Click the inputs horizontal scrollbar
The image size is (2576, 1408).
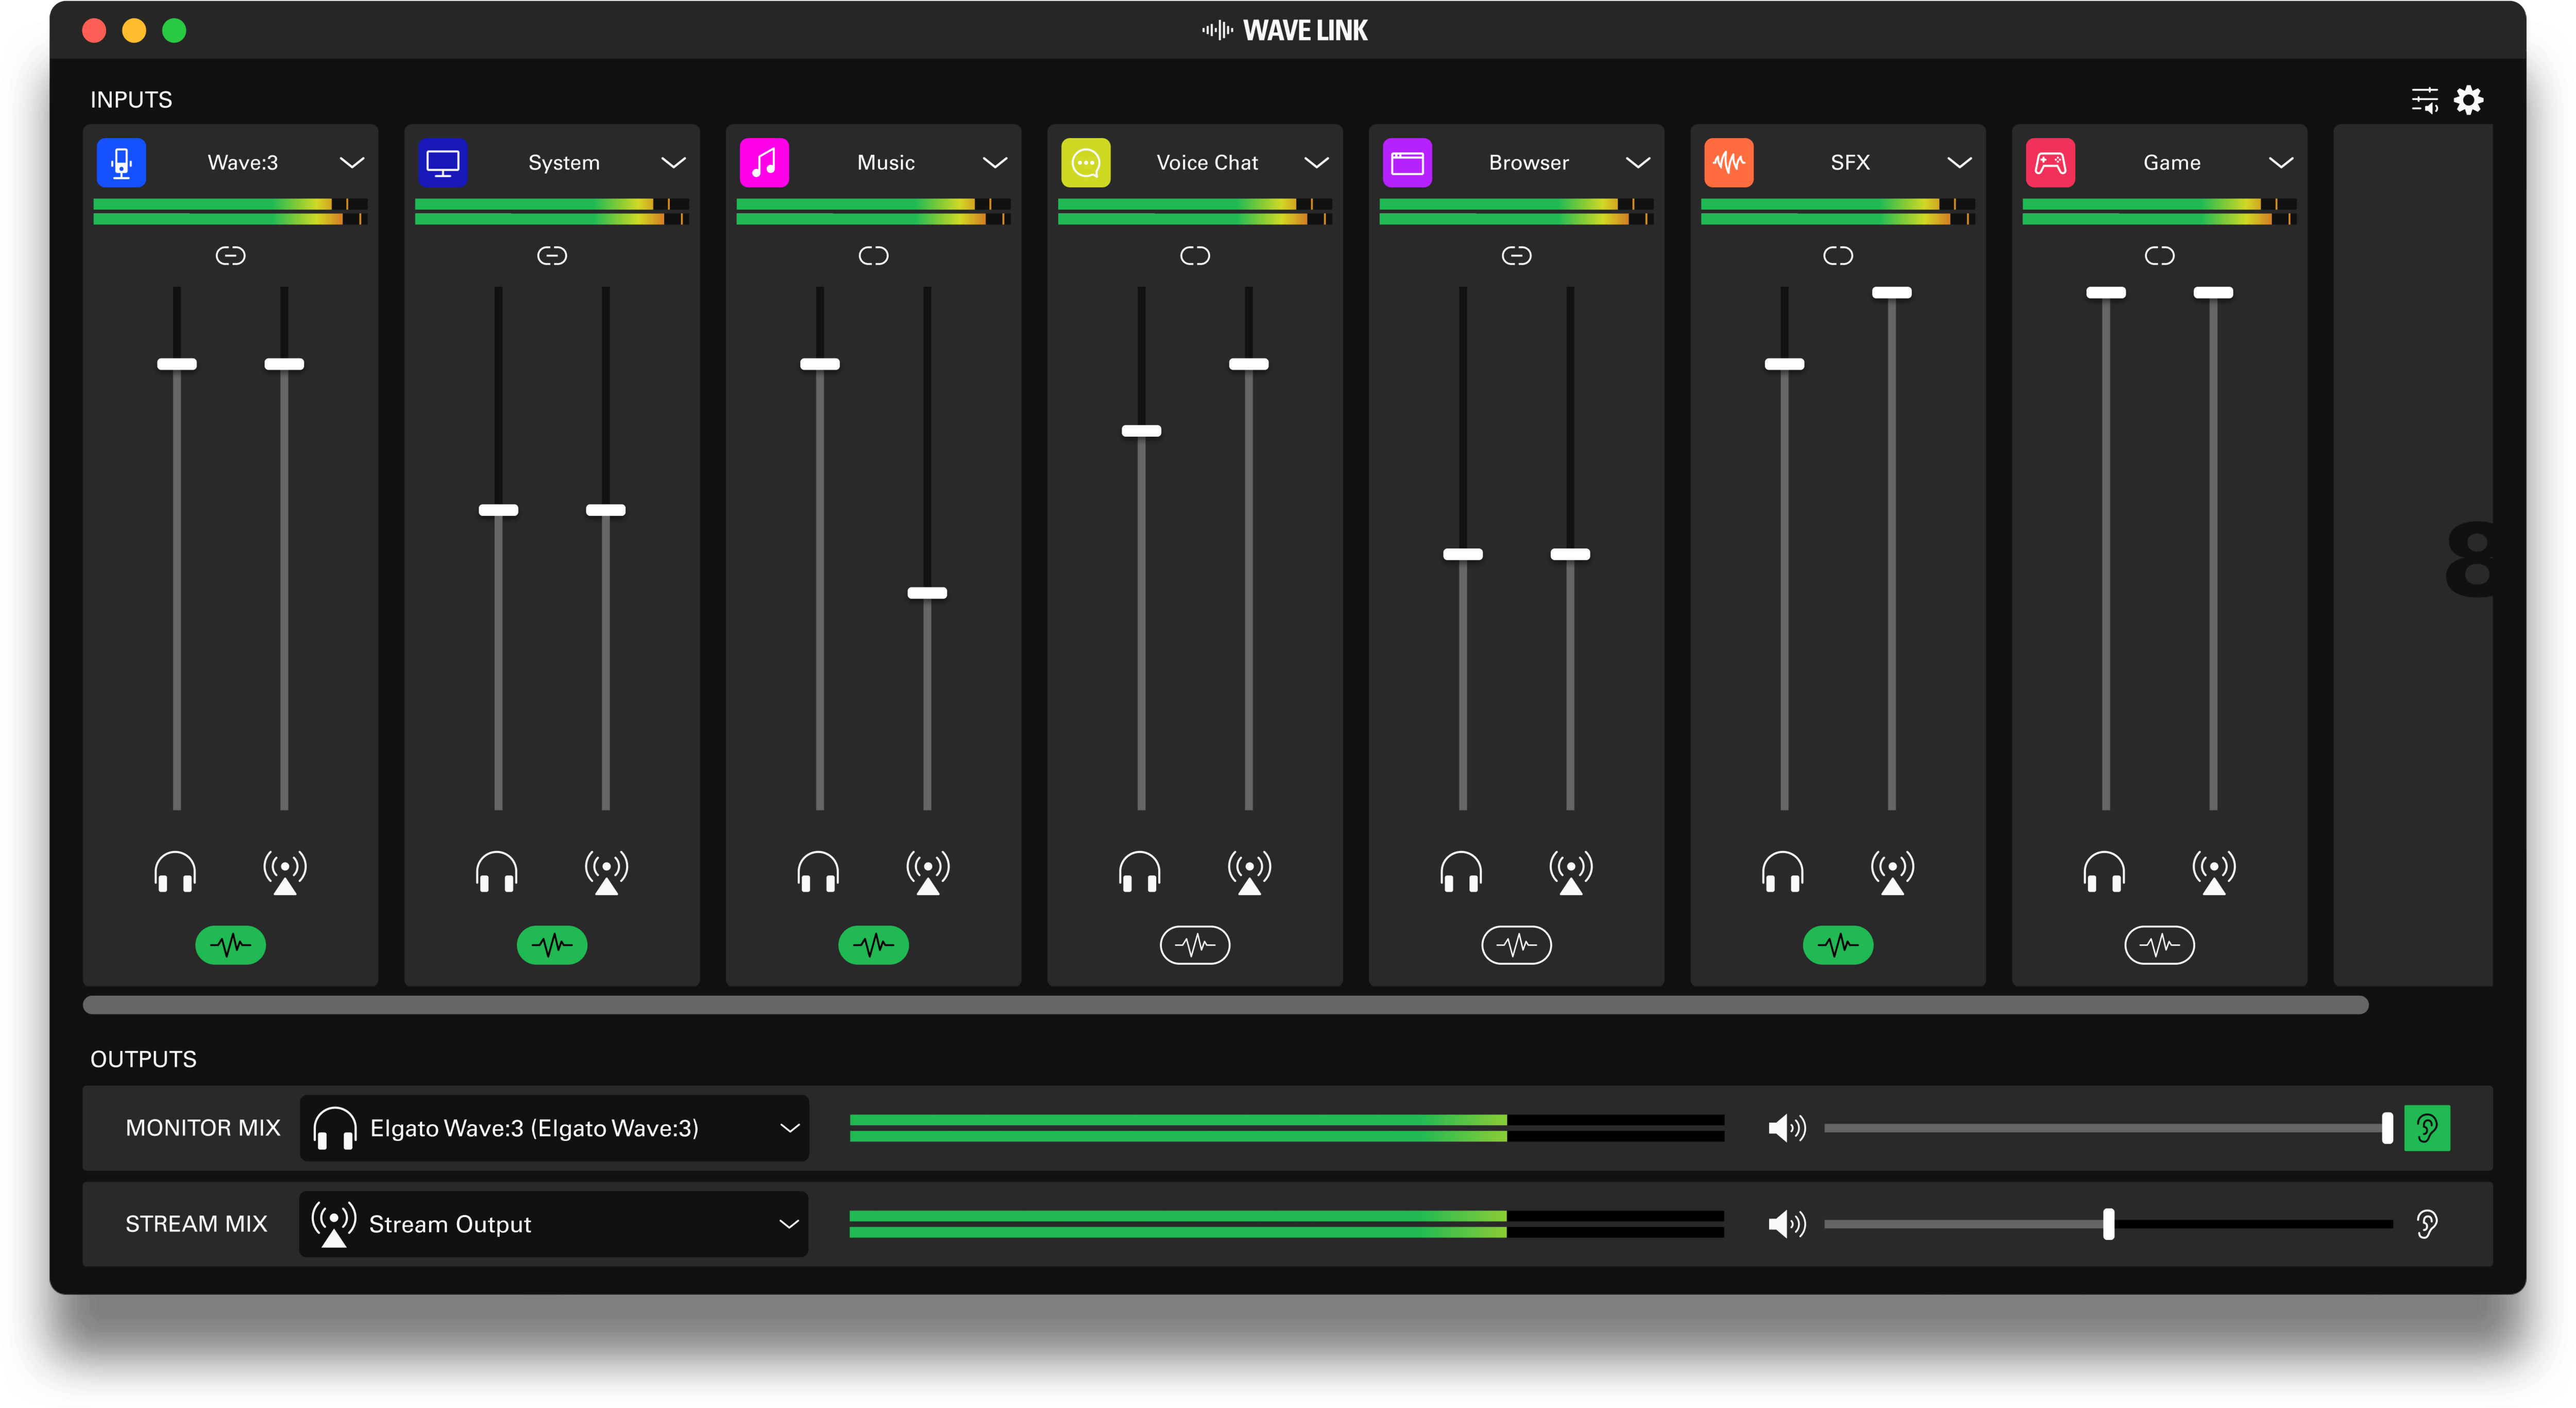[x=1225, y=1005]
